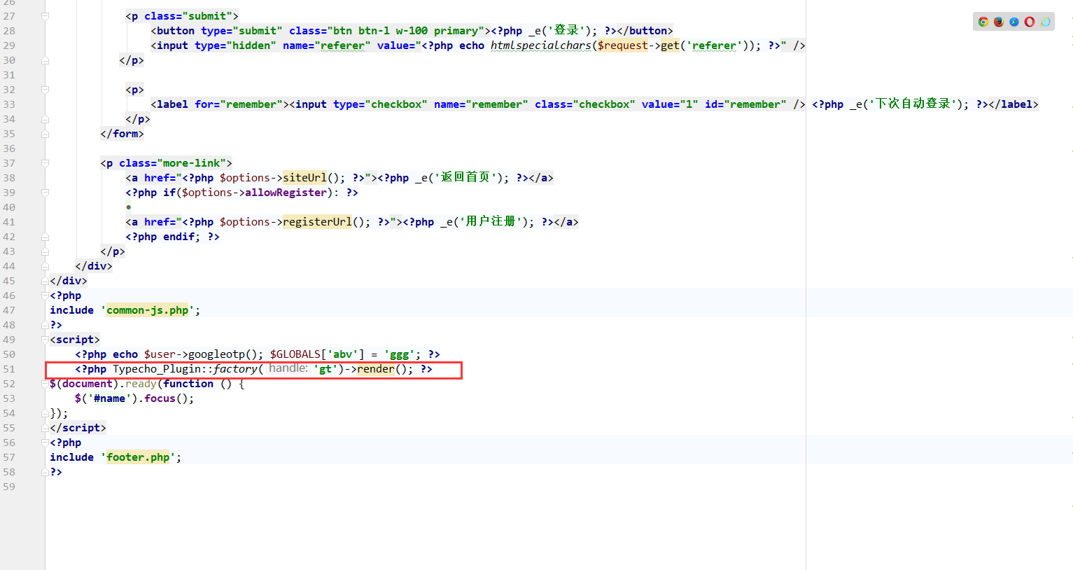Click the '用户注册' string on line 41
Viewport: 1073px width, 570px height.
pos(490,221)
